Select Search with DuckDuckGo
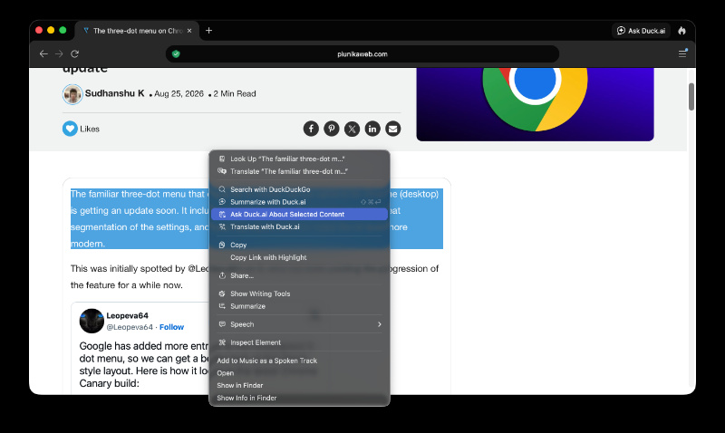 (299, 189)
